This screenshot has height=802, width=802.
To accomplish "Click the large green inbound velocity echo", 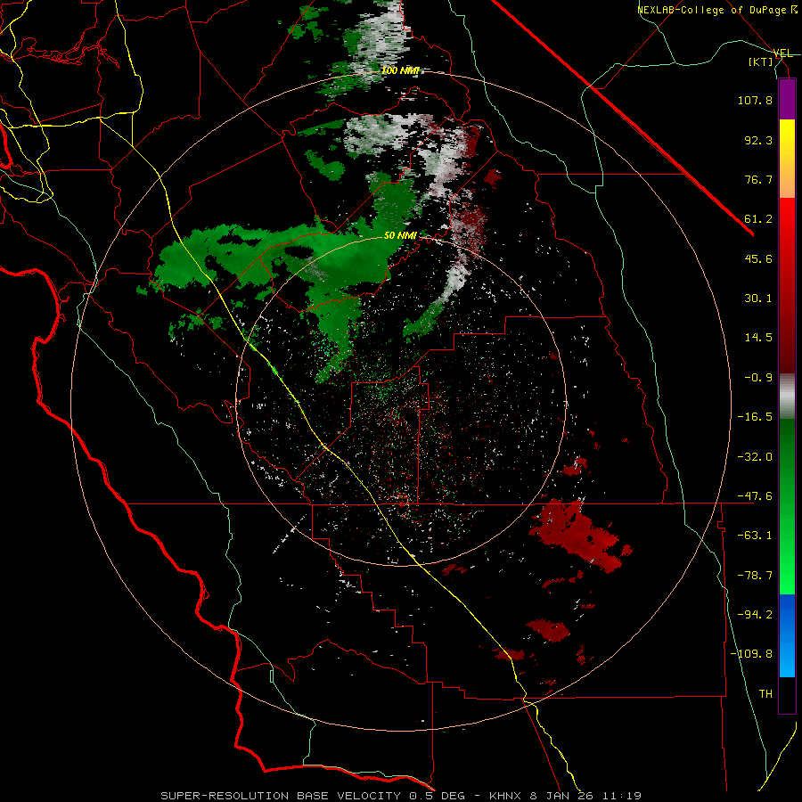I will 327,261.
